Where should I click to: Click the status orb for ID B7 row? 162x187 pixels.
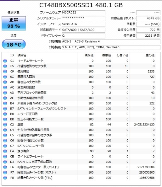[x=5, y=109]
